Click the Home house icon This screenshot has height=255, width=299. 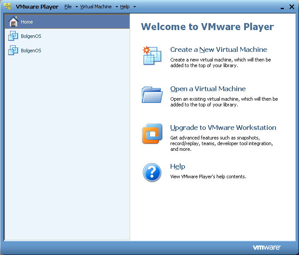[x=13, y=22]
